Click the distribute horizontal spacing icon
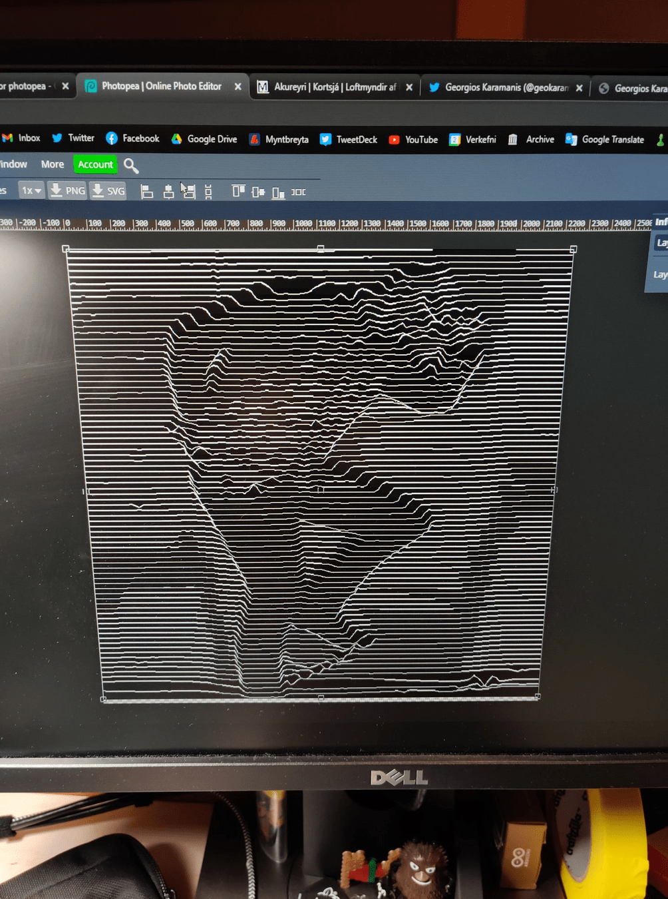668x899 pixels. pyautogui.click(x=299, y=192)
